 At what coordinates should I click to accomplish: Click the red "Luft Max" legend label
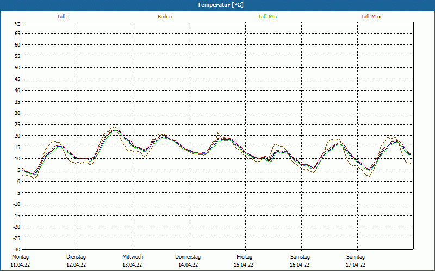(x=371, y=17)
